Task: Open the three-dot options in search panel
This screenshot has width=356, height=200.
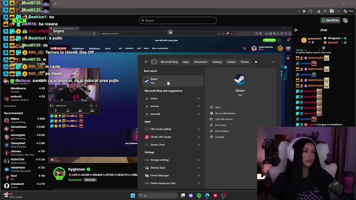Action: pyautogui.click(x=273, y=62)
